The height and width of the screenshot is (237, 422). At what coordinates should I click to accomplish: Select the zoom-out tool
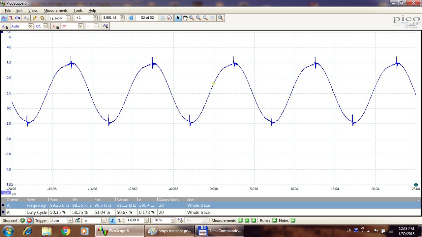pos(205,18)
